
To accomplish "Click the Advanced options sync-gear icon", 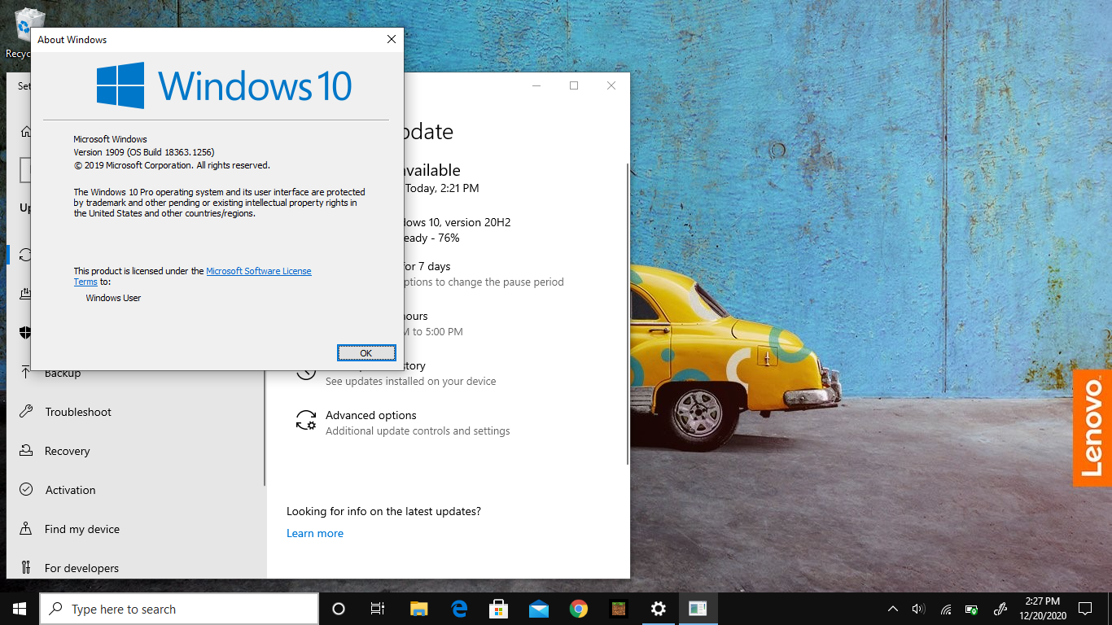I will (306, 420).
